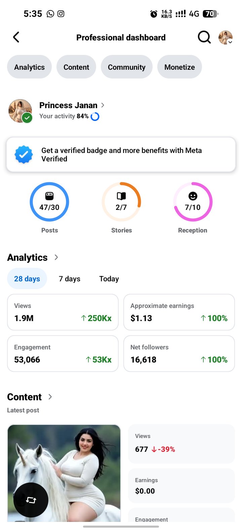Open the Stories progress ring

121,202
